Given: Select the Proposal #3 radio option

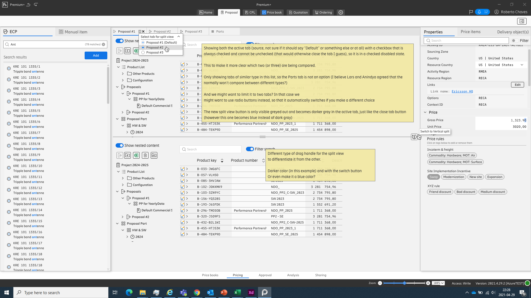Looking at the screenshot, I should tap(143, 52).
